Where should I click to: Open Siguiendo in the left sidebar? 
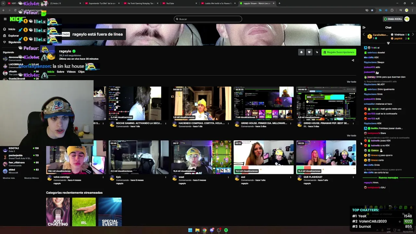tap(12, 42)
